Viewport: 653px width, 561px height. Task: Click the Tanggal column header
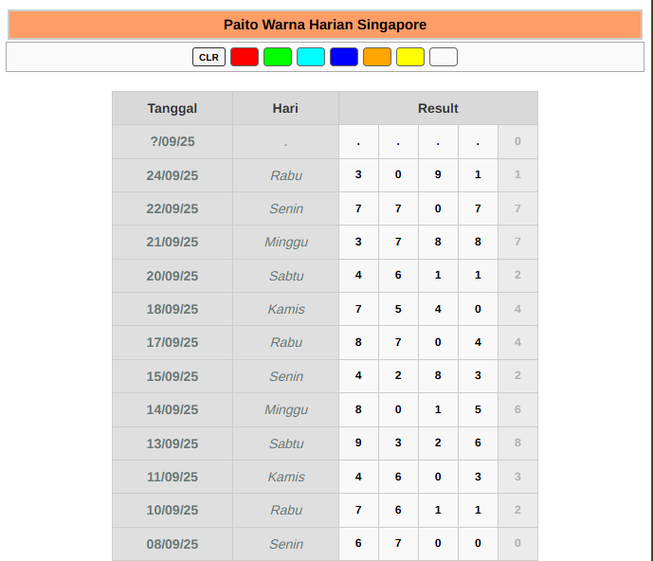pos(172,108)
